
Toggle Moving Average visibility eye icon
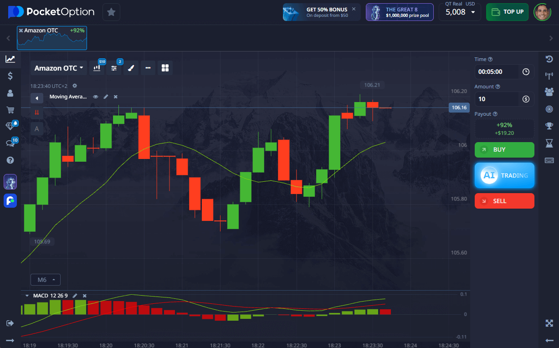[x=96, y=97]
